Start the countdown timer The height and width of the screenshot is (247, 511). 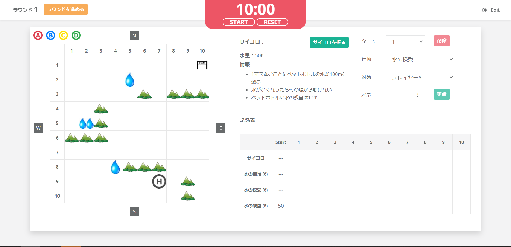coord(239,22)
